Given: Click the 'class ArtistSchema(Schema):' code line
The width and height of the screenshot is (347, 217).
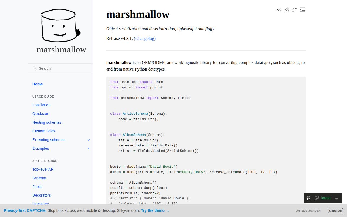Looking at the screenshot, I should (139, 114).
